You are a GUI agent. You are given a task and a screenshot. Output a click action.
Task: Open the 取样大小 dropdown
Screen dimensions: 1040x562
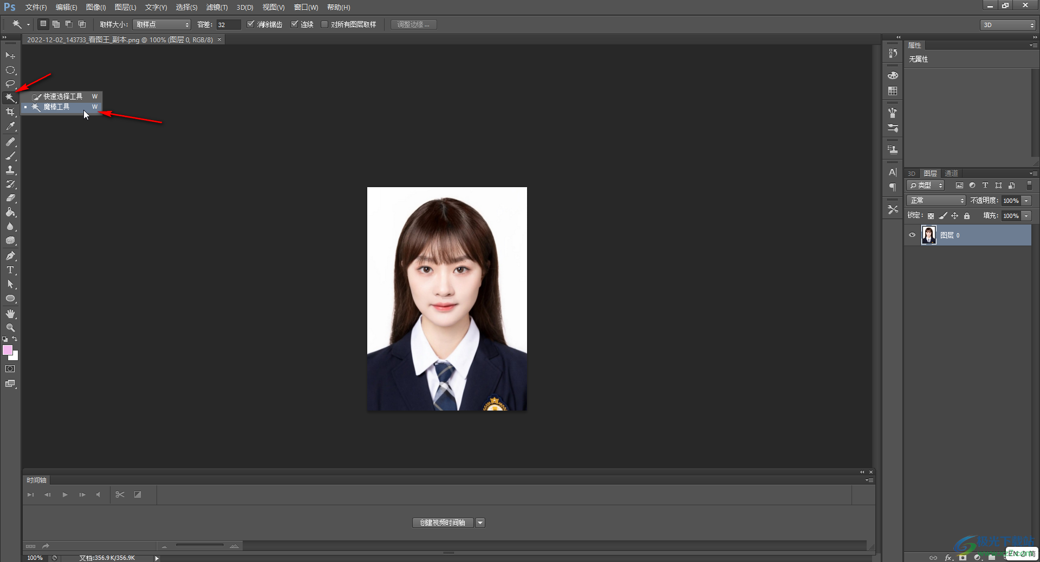(x=162, y=24)
